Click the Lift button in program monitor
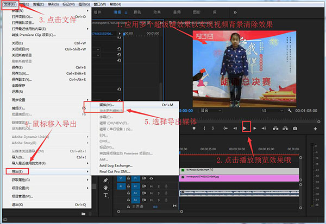Image resolution: width=326 pixels, height=224 pixels. pyautogui.click(x=275, y=129)
